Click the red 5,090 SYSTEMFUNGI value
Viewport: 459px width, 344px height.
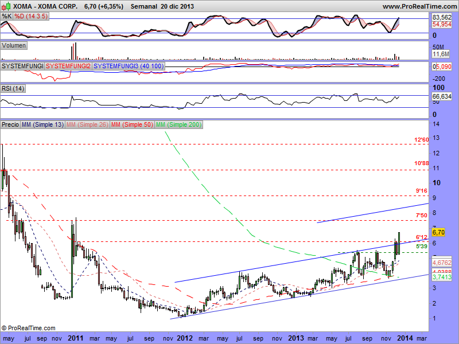pos(444,67)
